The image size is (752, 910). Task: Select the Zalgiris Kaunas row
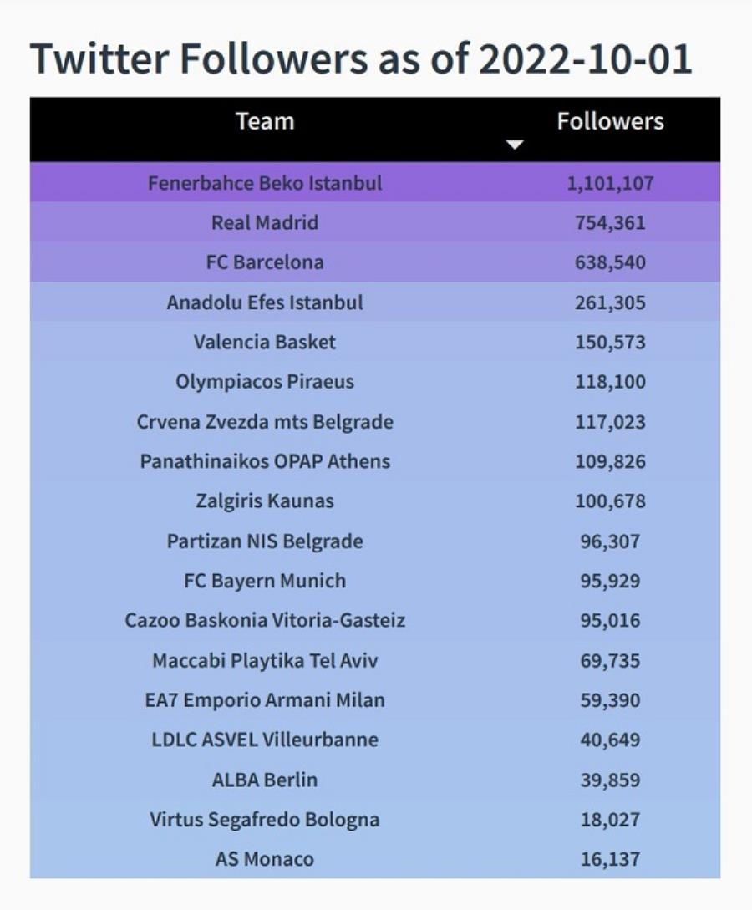tap(375, 501)
